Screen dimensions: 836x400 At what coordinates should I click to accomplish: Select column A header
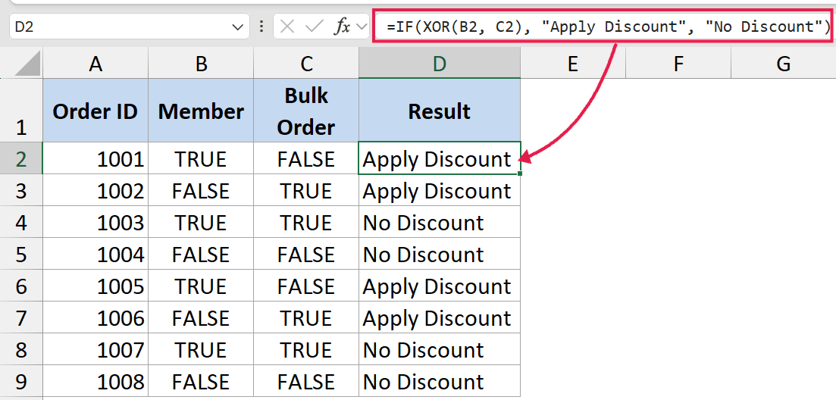(95, 64)
